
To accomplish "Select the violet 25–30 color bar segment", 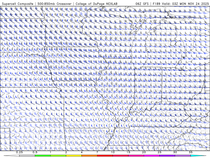I will click(x=167, y=156).
